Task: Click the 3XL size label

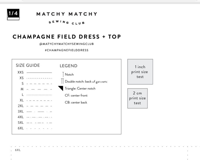Action: point(21,111)
